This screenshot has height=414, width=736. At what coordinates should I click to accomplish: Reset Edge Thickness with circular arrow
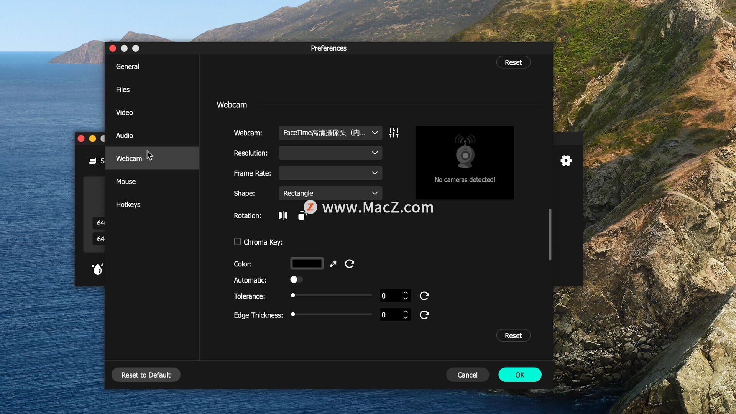[x=424, y=315]
